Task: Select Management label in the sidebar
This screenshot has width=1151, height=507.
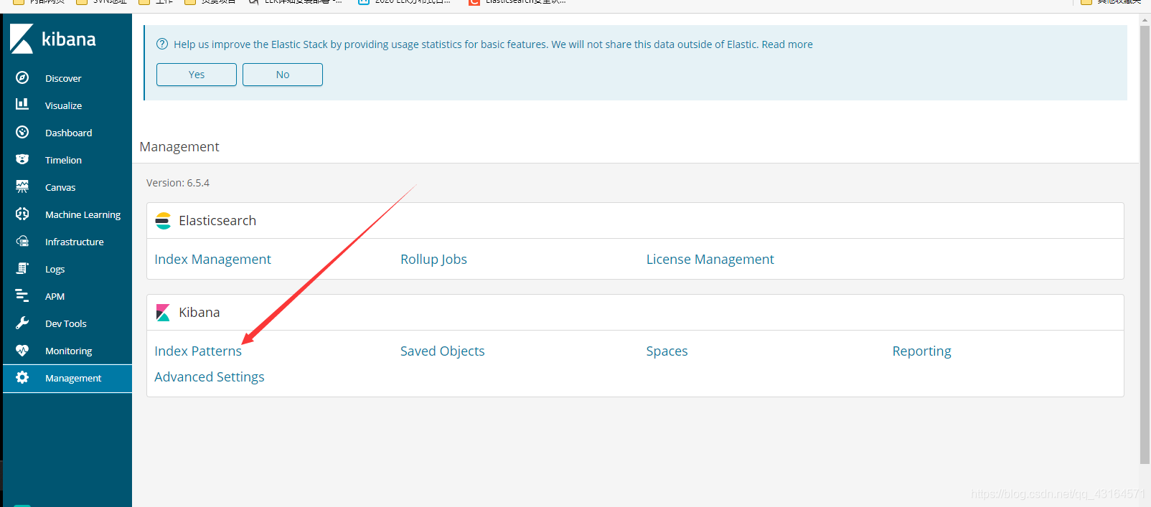Action: [x=72, y=378]
